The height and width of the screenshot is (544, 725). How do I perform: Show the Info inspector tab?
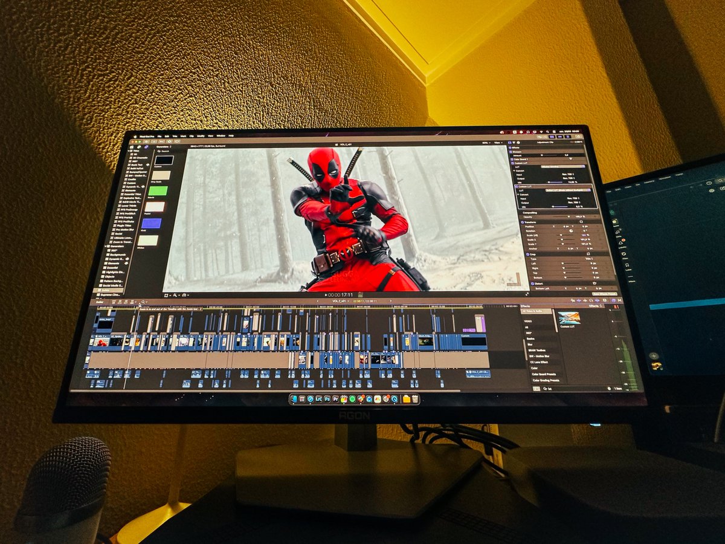click(x=518, y=143)
